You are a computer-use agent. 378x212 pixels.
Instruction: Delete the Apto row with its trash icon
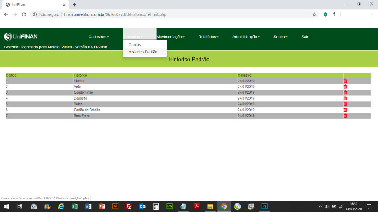pos(345,87)
